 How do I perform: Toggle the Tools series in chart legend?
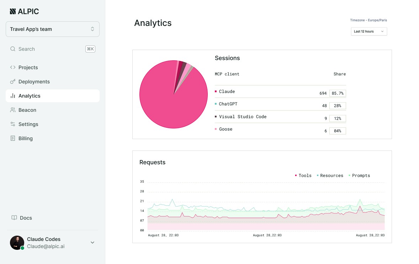coord(303,175)
